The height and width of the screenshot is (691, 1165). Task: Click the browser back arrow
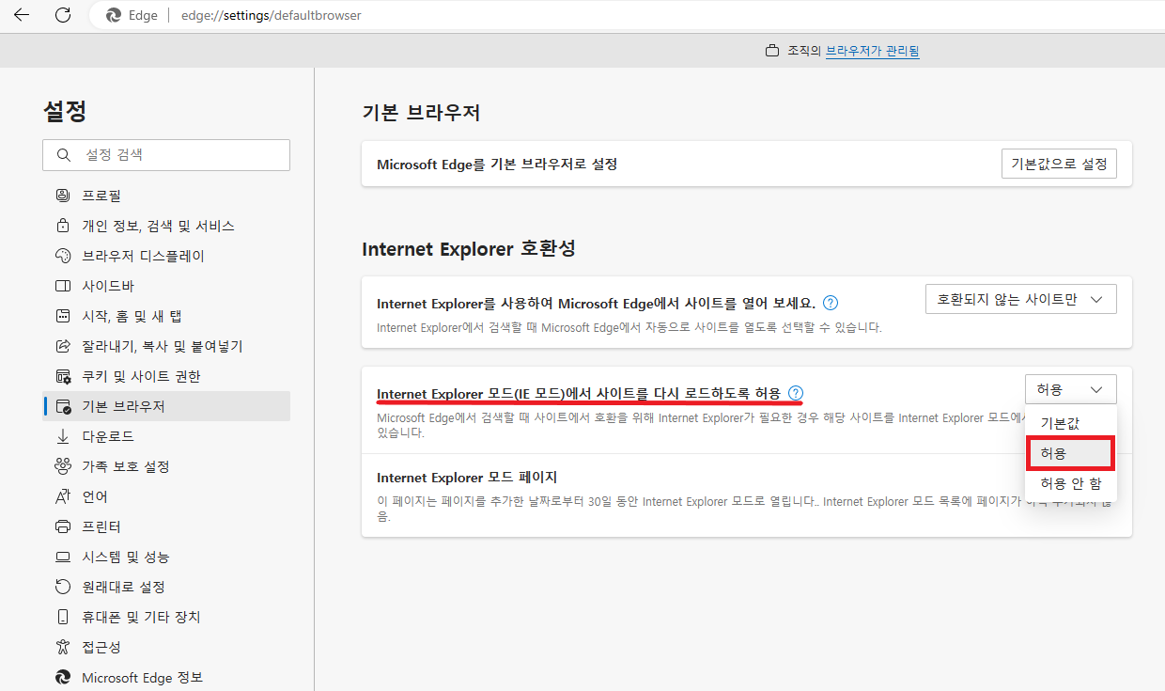(x=21, y=15)
